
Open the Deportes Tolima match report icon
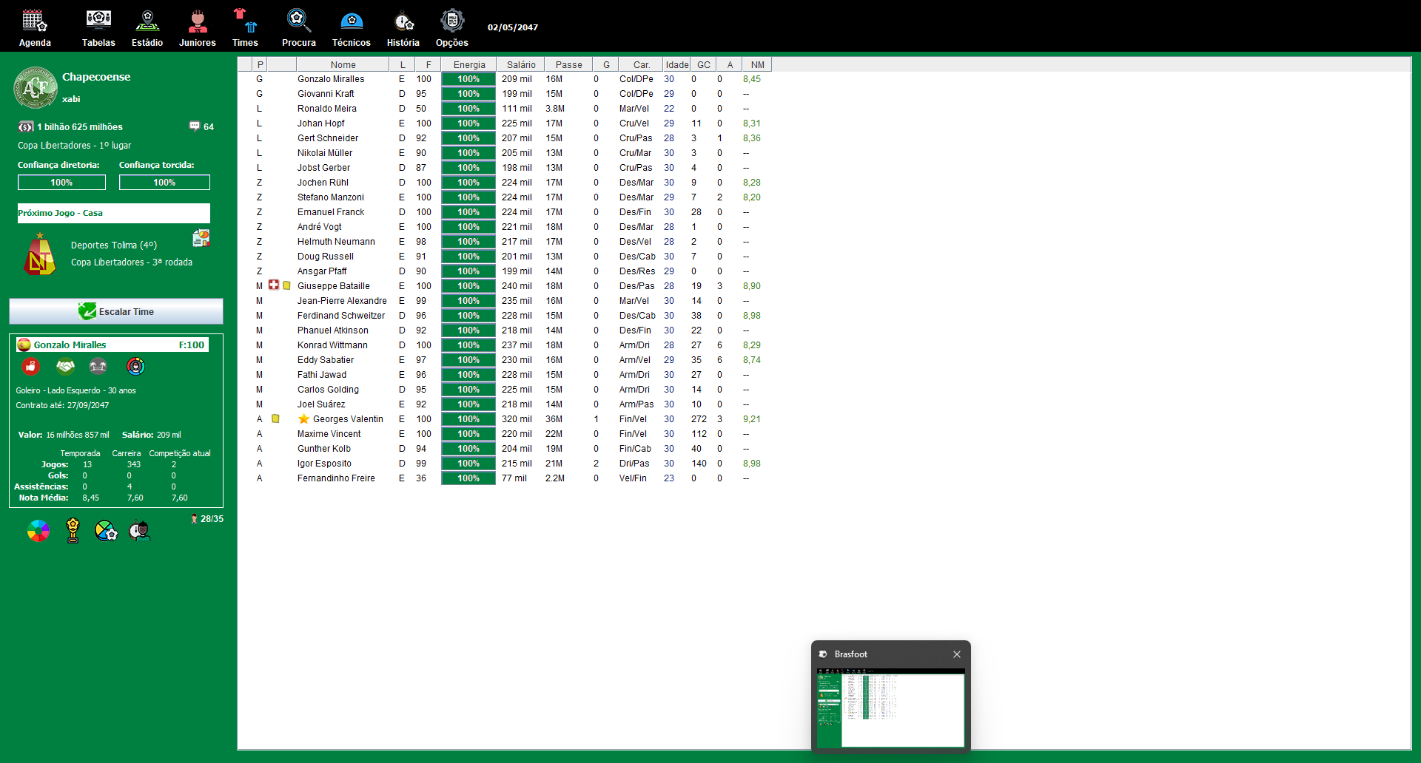(x=201, y=238)
